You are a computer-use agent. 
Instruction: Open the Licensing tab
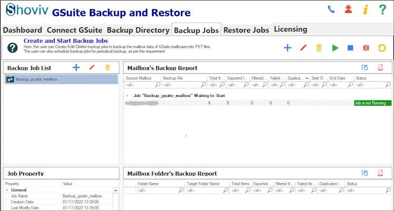291,29
